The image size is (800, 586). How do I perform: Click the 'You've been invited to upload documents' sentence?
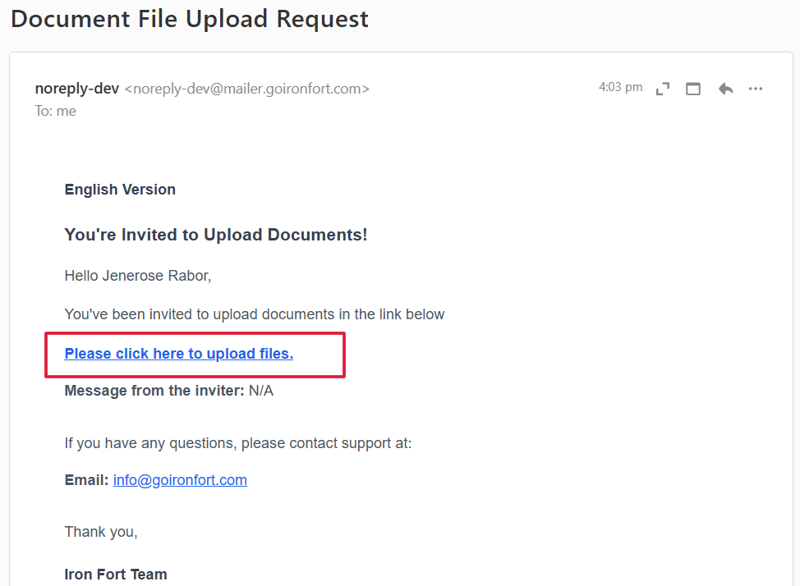tap(255, 314)
